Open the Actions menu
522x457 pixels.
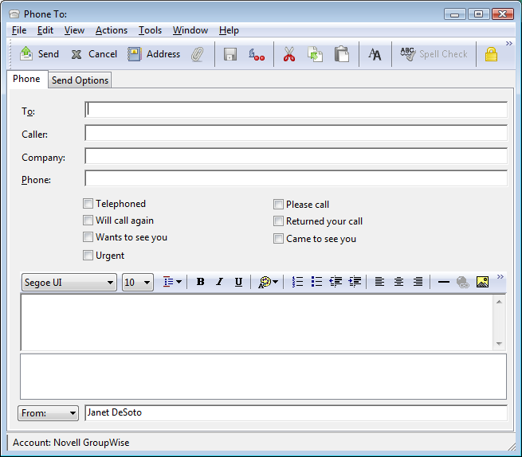[112, 30]
